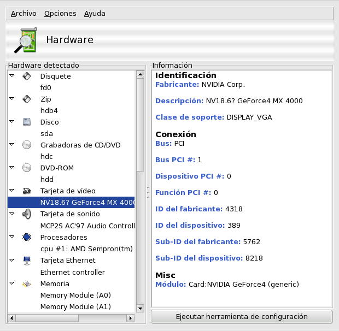Image resolution: width=339 pixels, height=331 pixels.
Task: Select the hdd DVD-ROM entry
Action: click(x=47, y=179)
